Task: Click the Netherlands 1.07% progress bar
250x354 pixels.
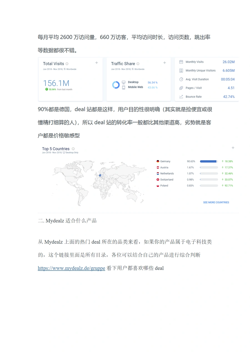Action: [x=209, y=173]
